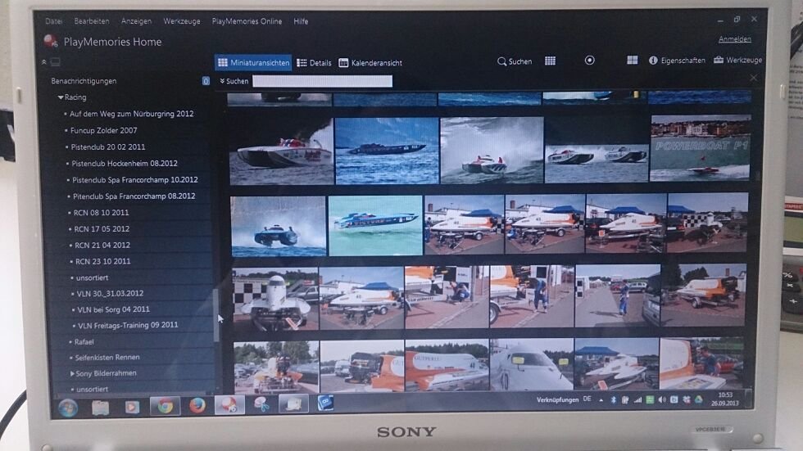Show hidden tray icons arrow
The image size is (803, 451).
coord(601,400)
